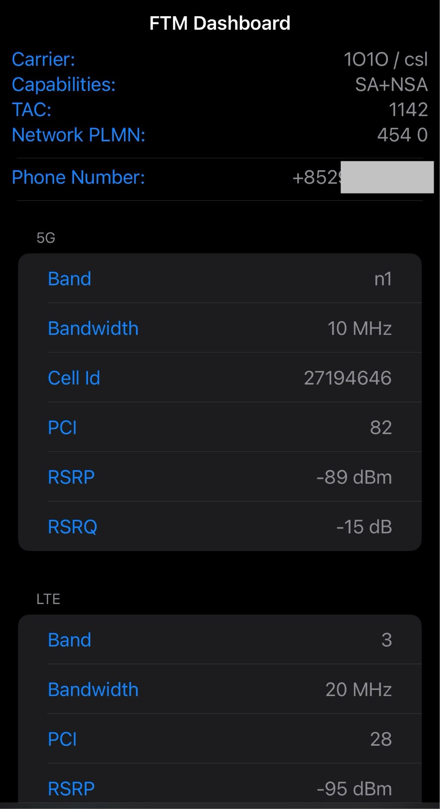Tap the SA+NSA capabilities value

[x=391, y=85]
